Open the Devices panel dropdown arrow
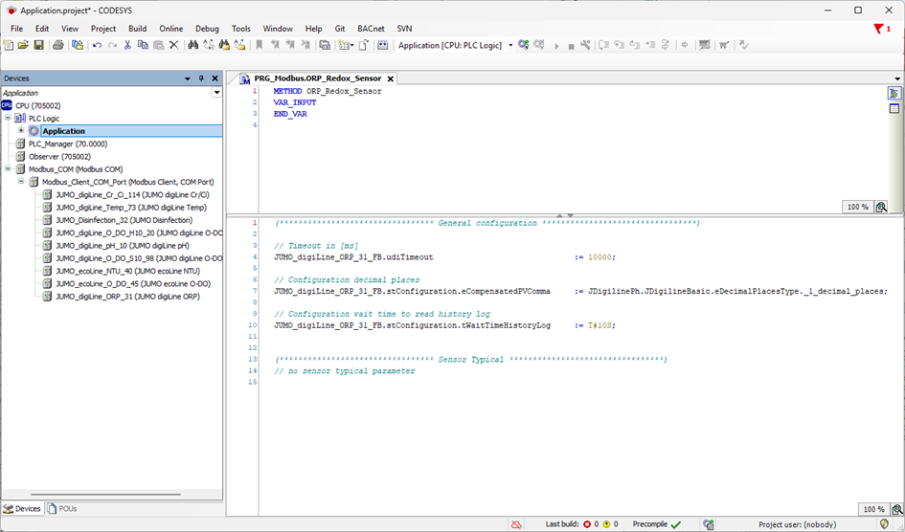Image resolution: width=905 pixels, height=532 pixels. pyautogui.click(x=188, y=78)
